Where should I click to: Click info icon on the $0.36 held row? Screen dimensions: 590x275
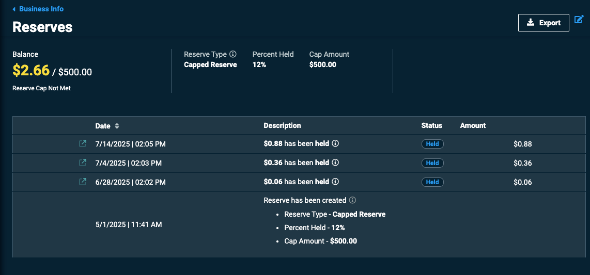[x=335, y=163]
